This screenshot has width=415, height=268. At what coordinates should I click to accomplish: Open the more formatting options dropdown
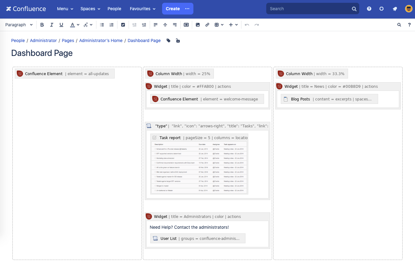(x=88, y=25)
